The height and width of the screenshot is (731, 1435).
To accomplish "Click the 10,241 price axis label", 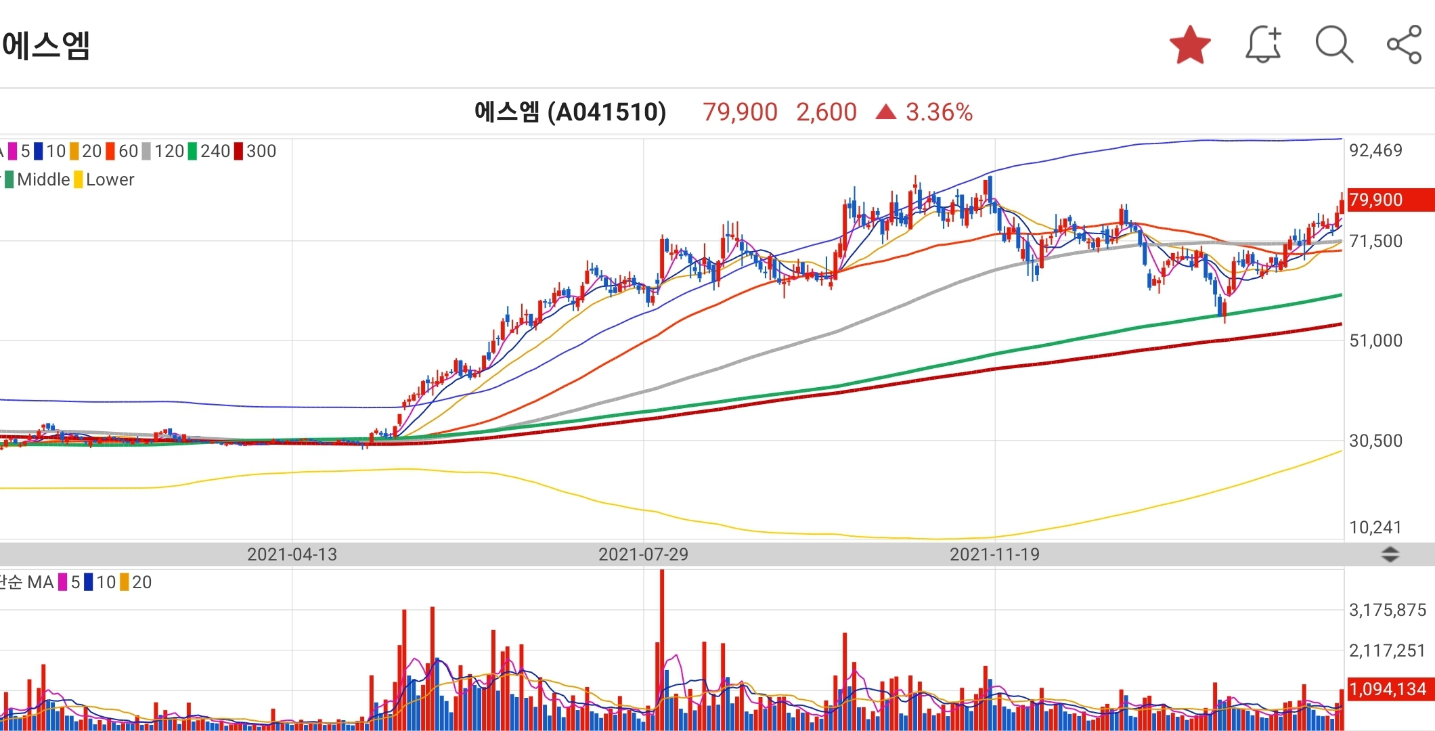I will 1376,527.
